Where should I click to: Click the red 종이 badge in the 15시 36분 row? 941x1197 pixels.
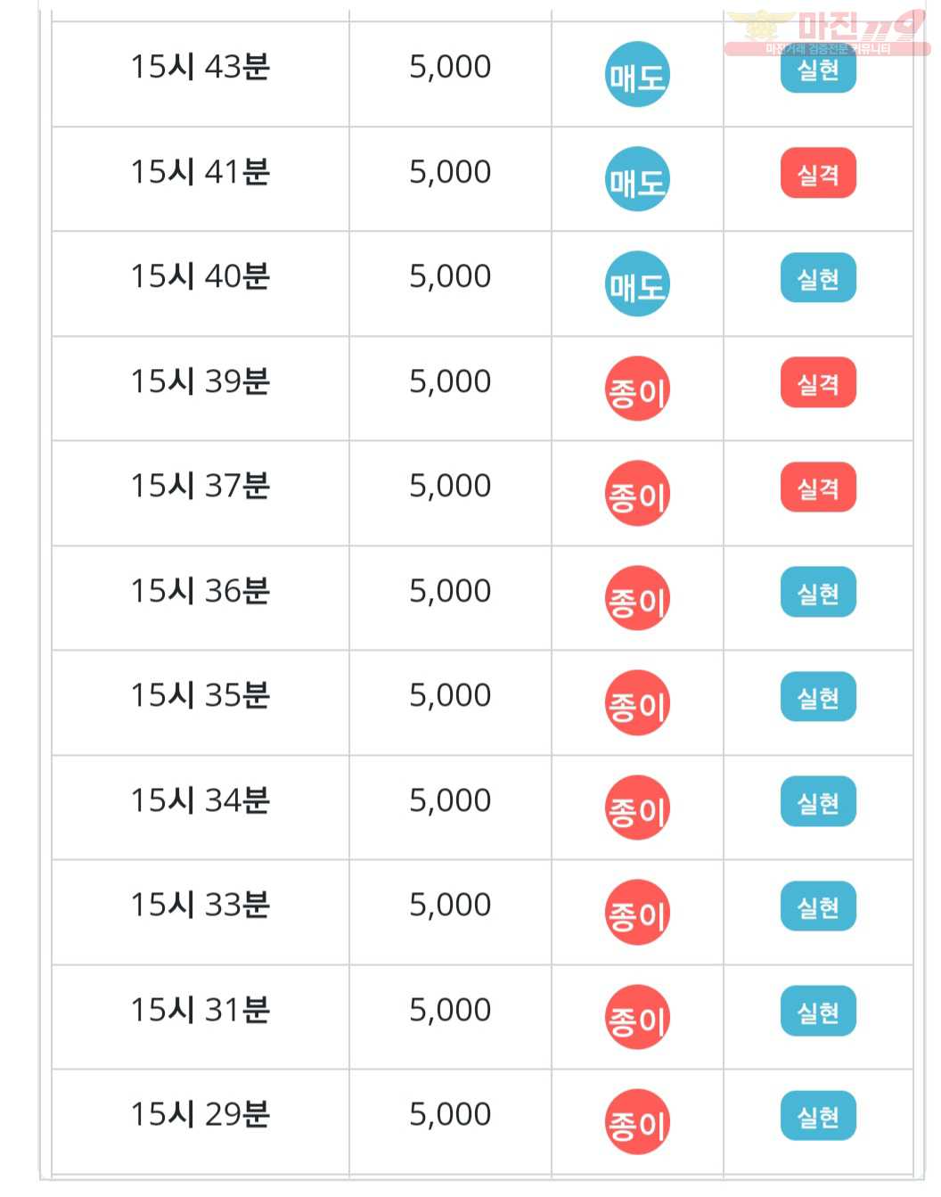[637, 598]
